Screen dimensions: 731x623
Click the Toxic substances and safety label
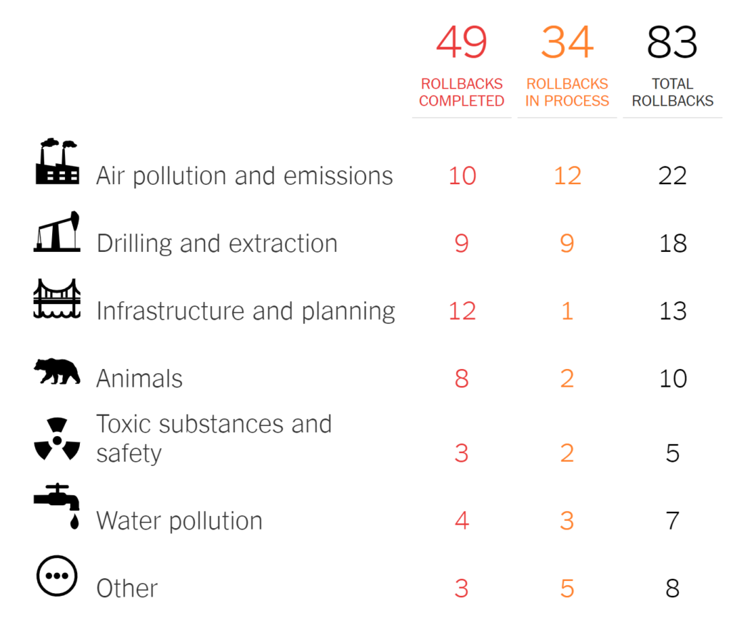click(x=214, y=438)
